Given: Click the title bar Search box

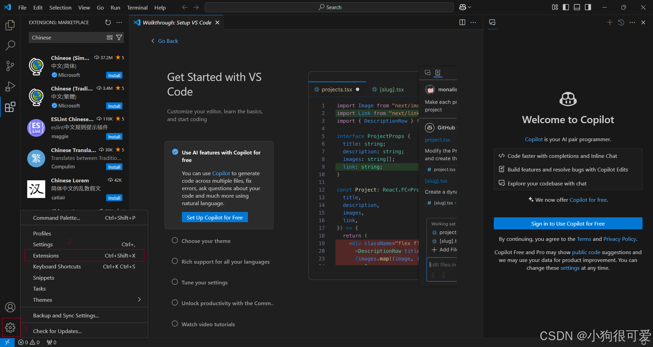Looking at the screenshot, I should [329, 7].
